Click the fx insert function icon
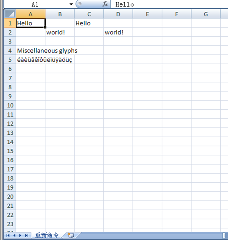228x240 pixels. click(105, 4)
